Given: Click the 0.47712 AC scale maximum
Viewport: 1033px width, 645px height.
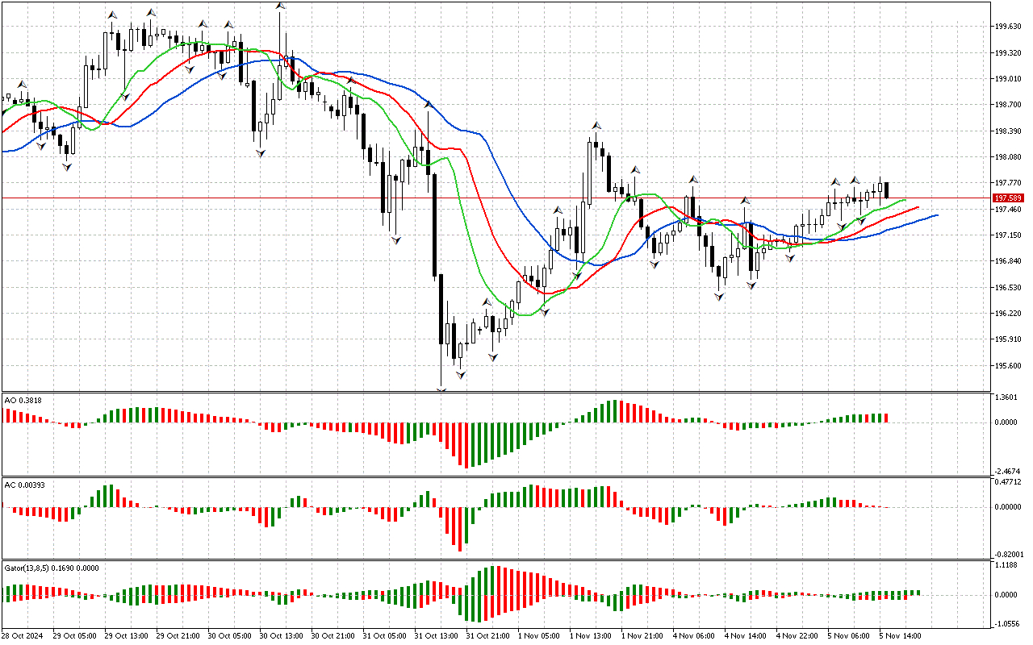Looking at the screenshot, I should tap(1010, 483).
